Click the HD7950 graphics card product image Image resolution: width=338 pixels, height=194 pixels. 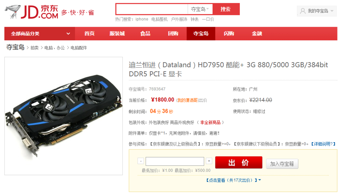point(64,116)
